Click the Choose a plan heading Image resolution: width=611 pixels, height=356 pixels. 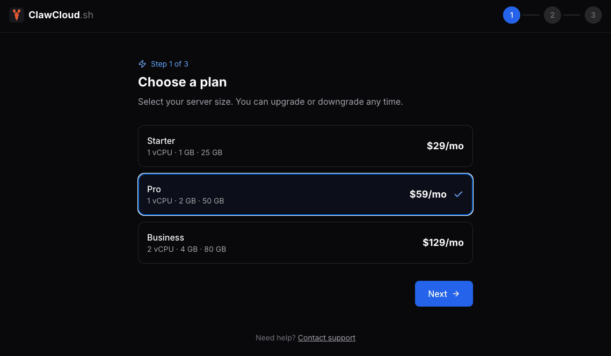point(183,82)
